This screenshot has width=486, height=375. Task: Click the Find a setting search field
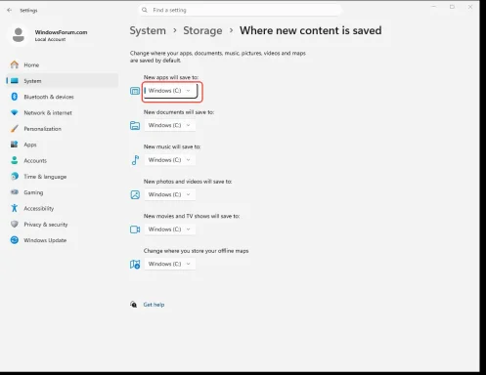(x=240, y=10)
